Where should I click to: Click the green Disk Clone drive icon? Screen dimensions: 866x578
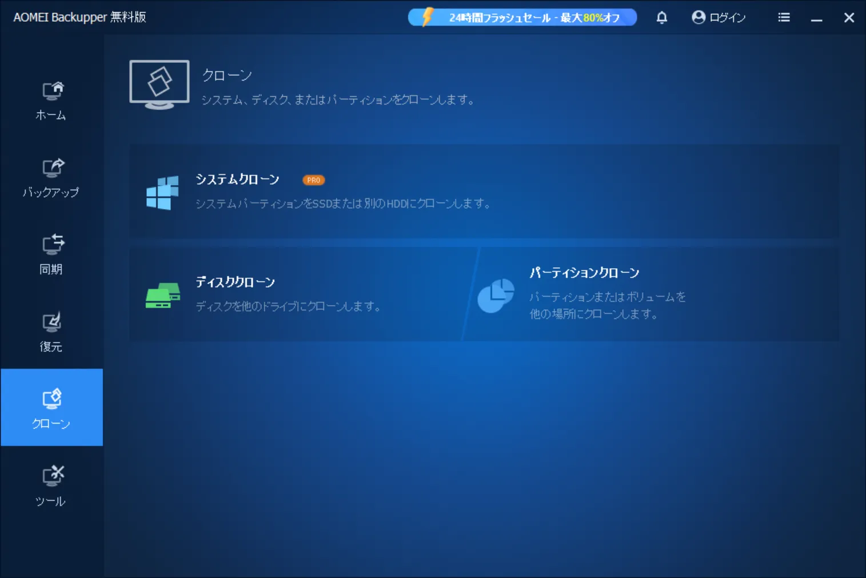coord(163,296)
